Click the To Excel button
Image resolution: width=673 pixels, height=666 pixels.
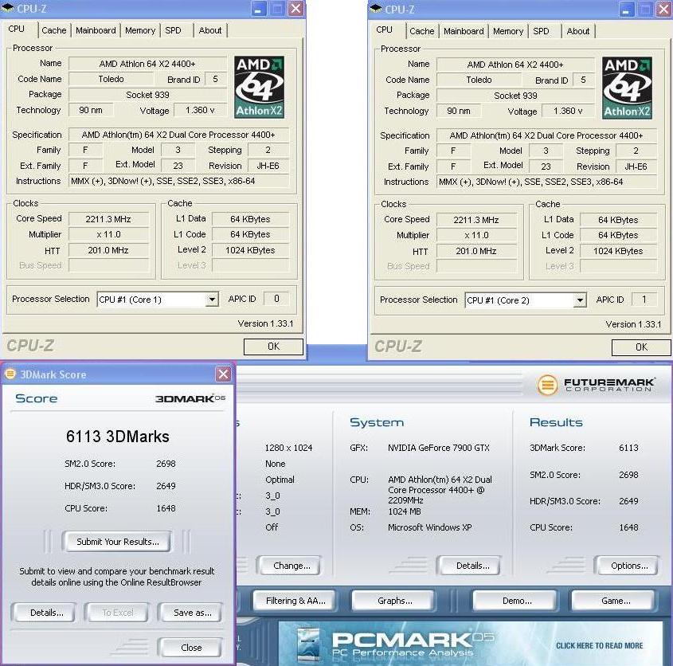118,613
